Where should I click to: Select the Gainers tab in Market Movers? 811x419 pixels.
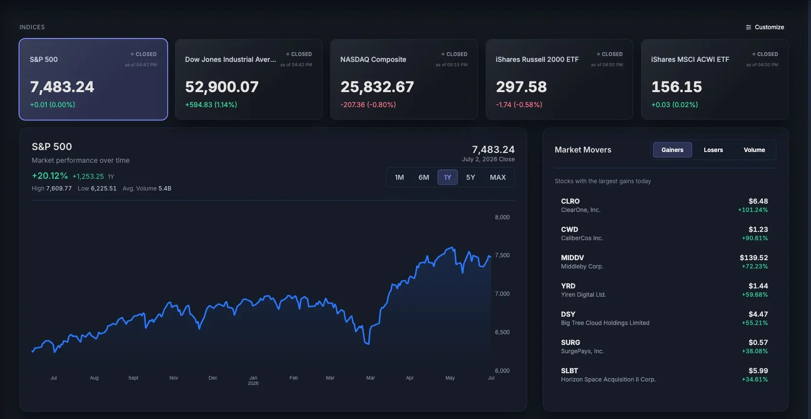pyautogui.click(x=672, y=150)
